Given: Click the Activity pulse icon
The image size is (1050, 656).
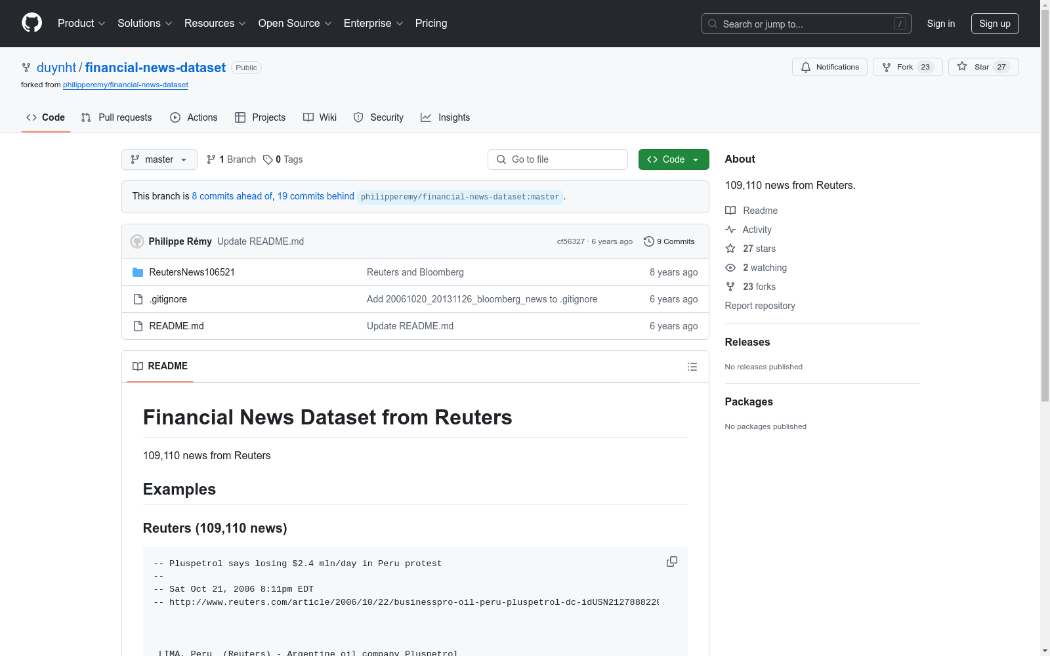Looking at the screenshot, I should click(730, 230).
